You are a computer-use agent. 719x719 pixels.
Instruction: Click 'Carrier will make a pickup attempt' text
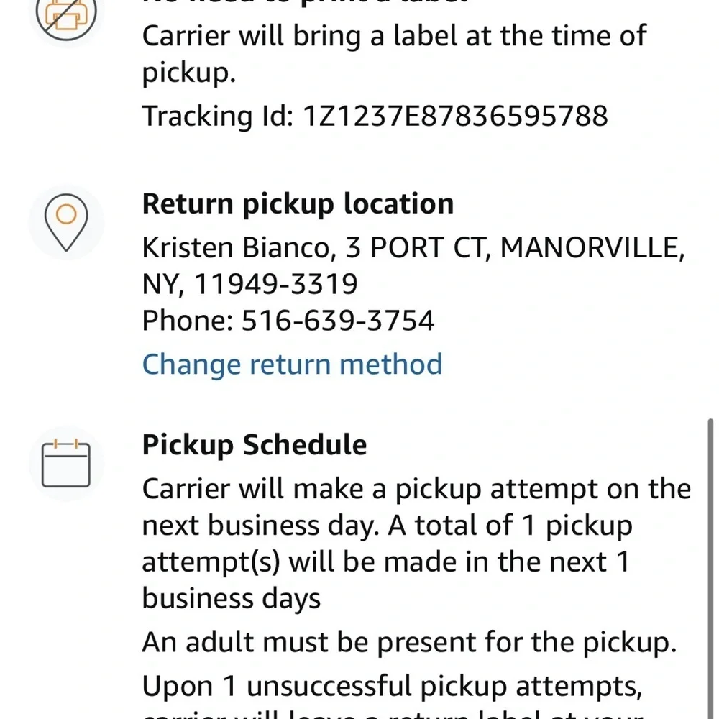pyautogui.click(x=416, y=489)
